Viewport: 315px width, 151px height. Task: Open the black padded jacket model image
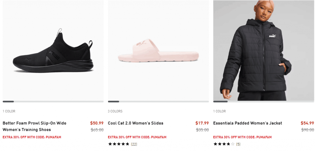click(263, 51)
